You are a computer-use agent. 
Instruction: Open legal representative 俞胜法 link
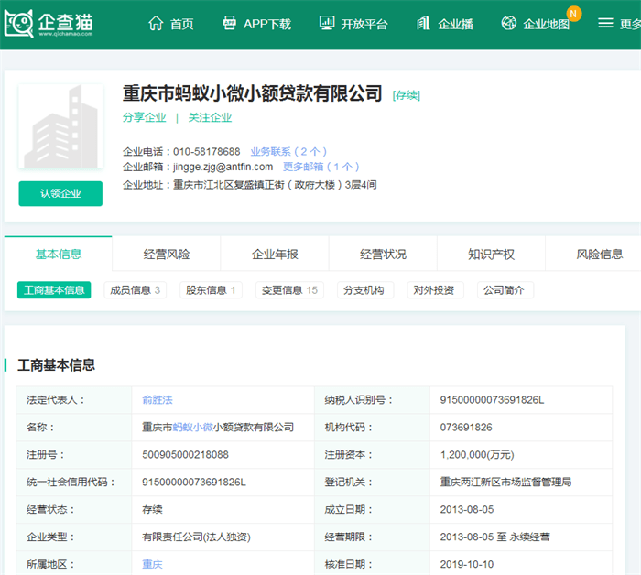(x=158, y=400)
